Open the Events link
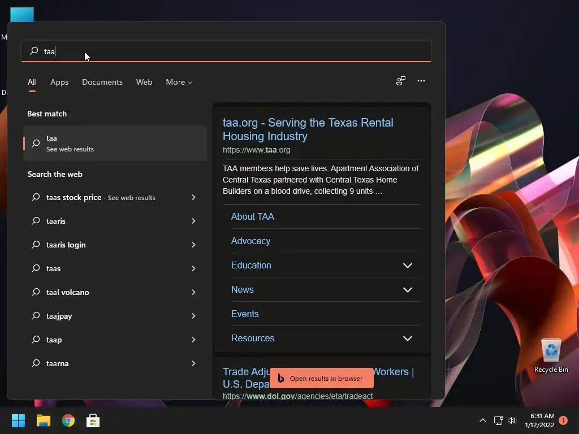579x434 pixels. click(245, 314)
